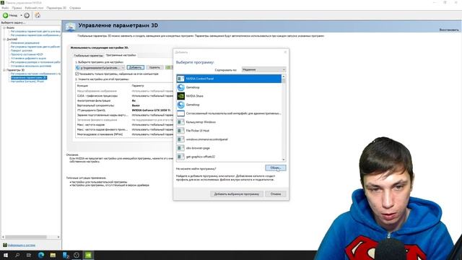Click the Восстановить link

point(449,30)
